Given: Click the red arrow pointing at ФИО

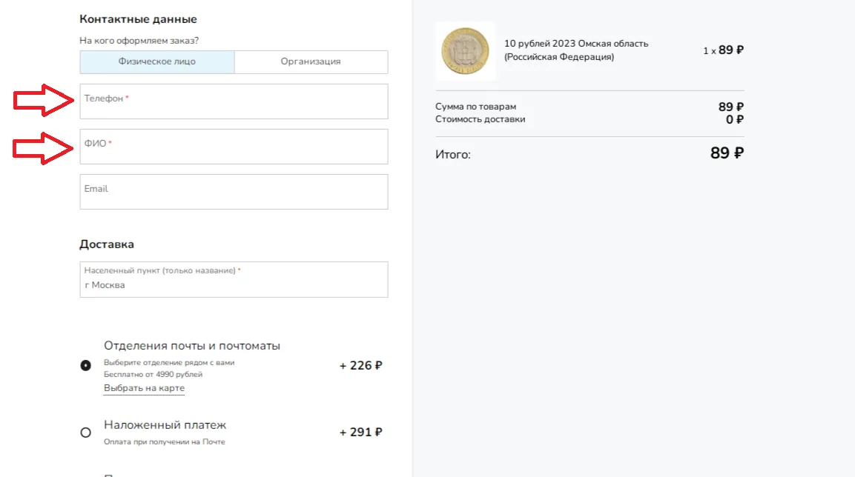Looking at the screenshot, I should click(42, 148).
